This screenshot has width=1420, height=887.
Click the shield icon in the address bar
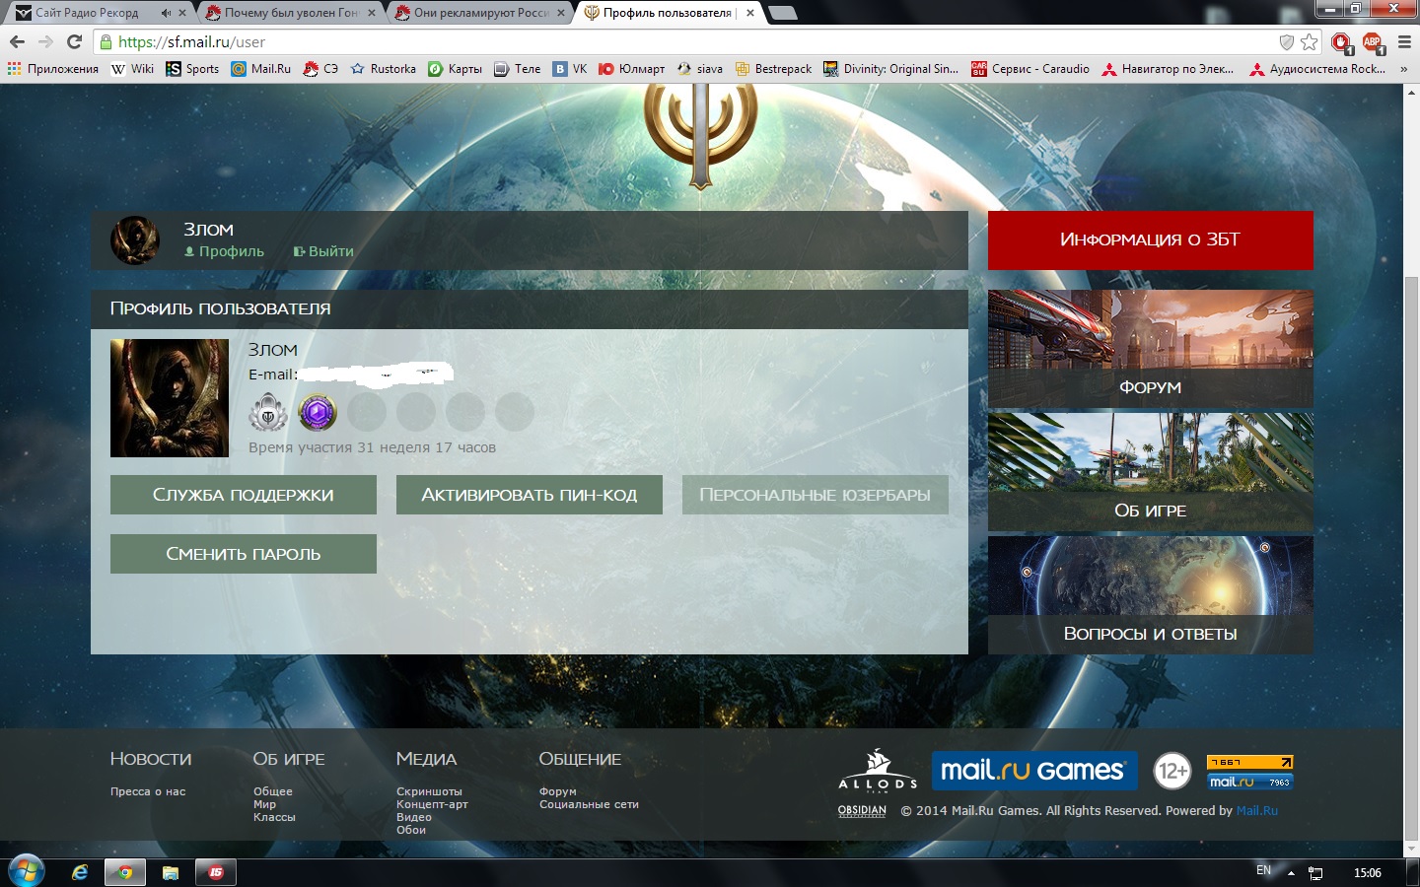tap(1286, 41)
